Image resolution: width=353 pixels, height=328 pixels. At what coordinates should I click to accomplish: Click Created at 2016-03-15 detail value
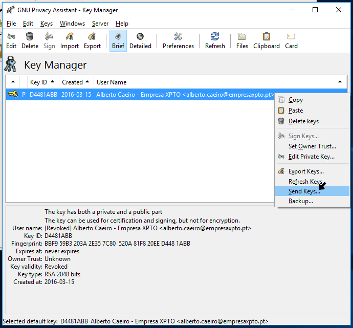tap(59, 281)
